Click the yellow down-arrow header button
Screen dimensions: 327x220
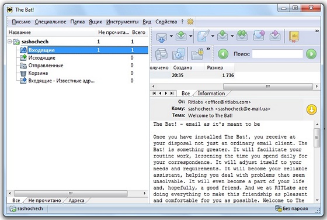312,109
